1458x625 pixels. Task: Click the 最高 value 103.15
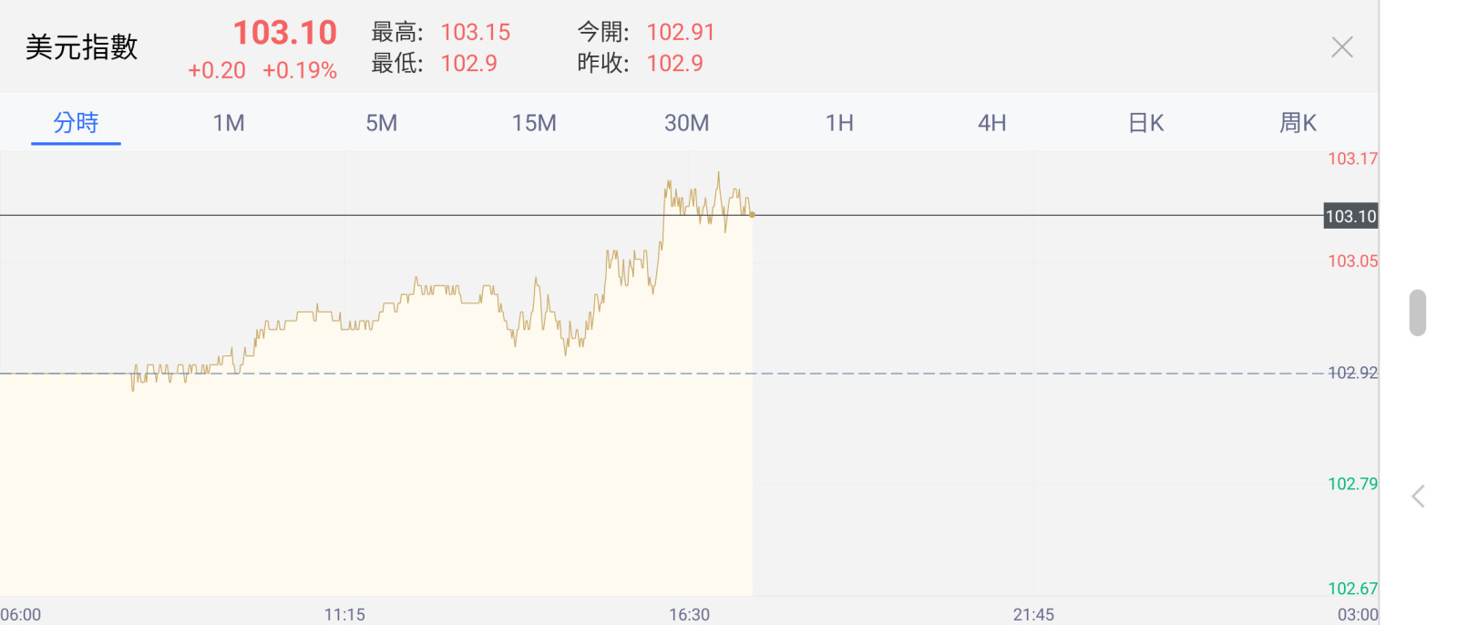pyautogui.click(x=476, y=33)
